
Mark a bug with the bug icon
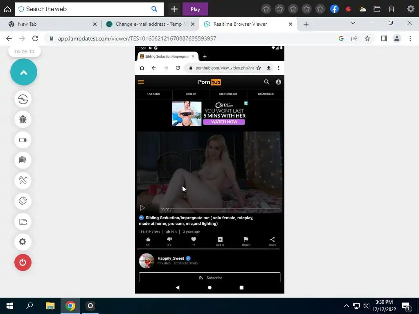pos(23,119)
